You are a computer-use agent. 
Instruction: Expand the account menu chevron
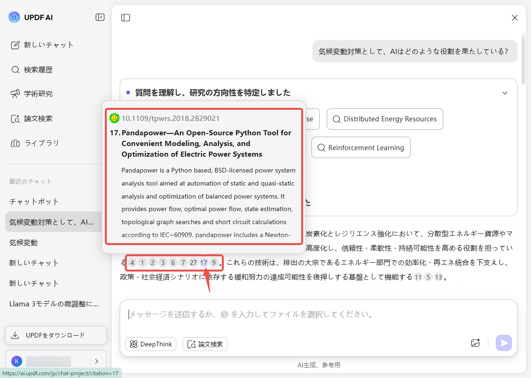(97, 361)
